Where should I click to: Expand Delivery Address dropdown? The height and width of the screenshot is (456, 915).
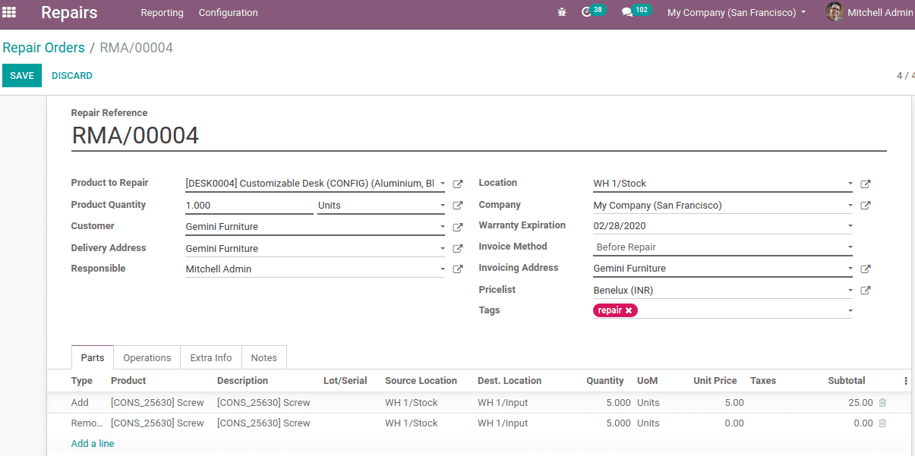click(443, 249)
